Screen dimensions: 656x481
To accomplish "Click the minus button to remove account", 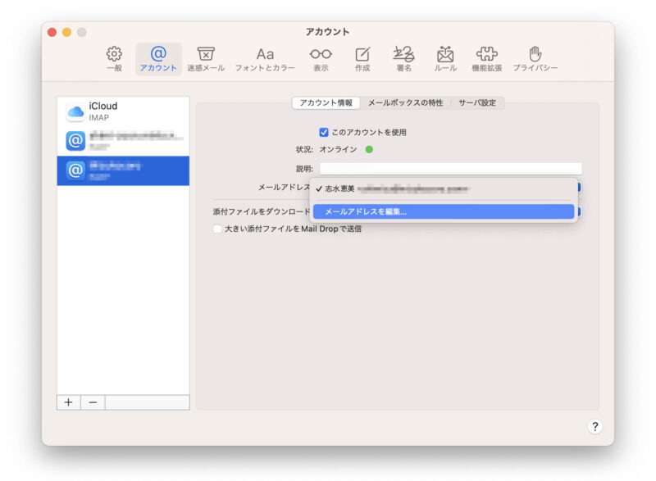I will [x=93, y=402].
